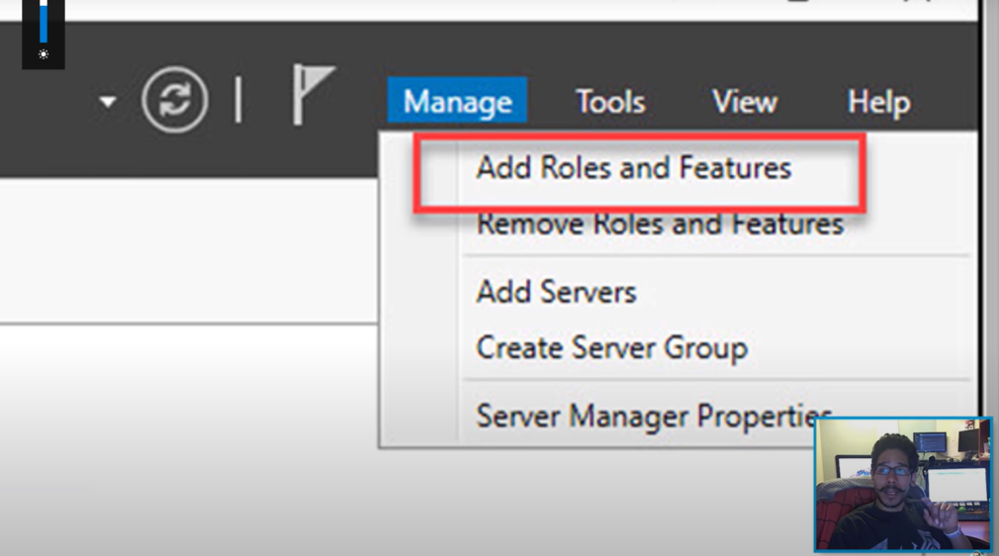Click the webcam presenter thumbnail

click(x=903, y=485)
